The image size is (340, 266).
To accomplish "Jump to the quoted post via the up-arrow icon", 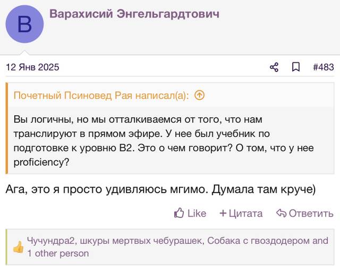I will coord(199,95).
